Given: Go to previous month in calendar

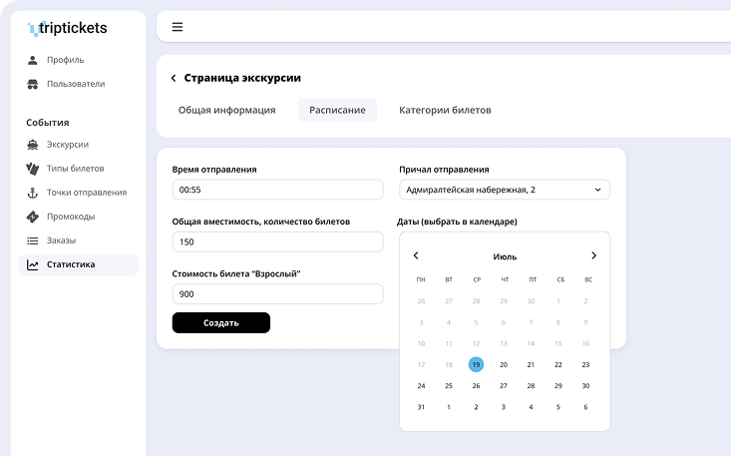Looking at the screenshot, I should click(x=416, y=256).
